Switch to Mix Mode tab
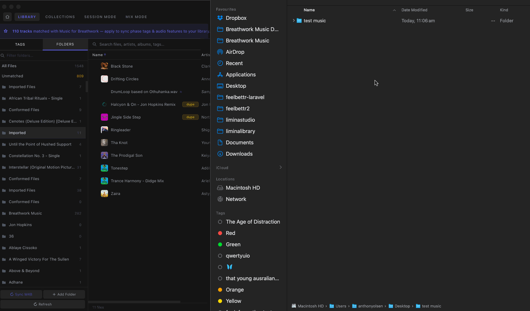 [136, 17]
